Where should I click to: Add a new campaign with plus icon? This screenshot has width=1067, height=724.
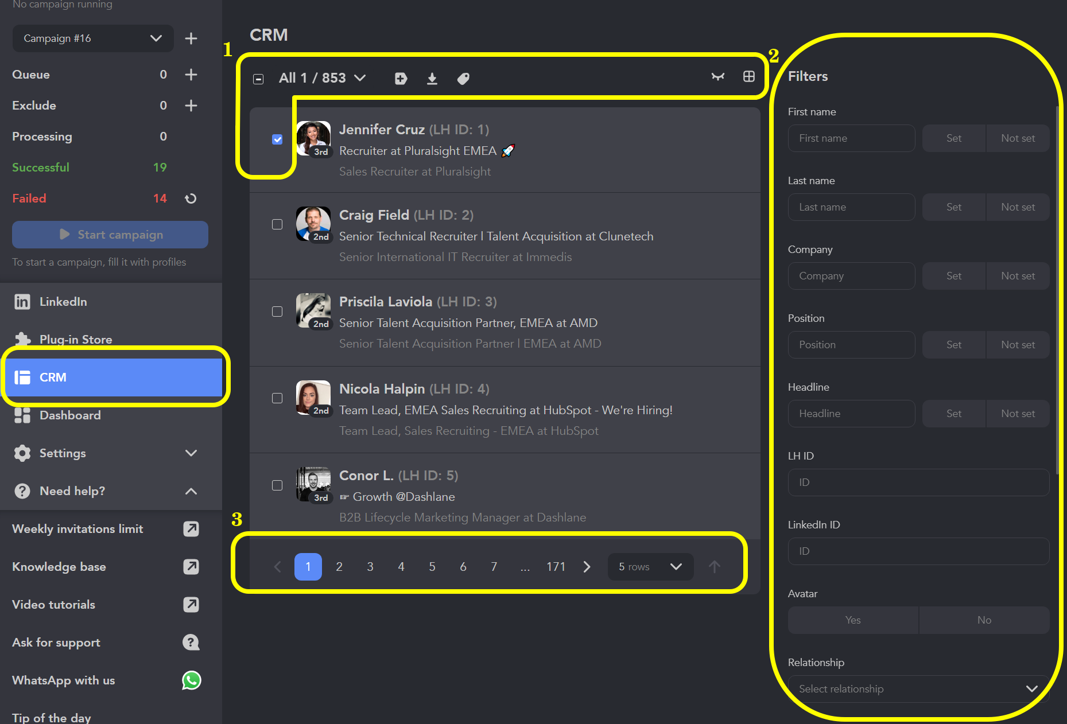pos(191,38)
